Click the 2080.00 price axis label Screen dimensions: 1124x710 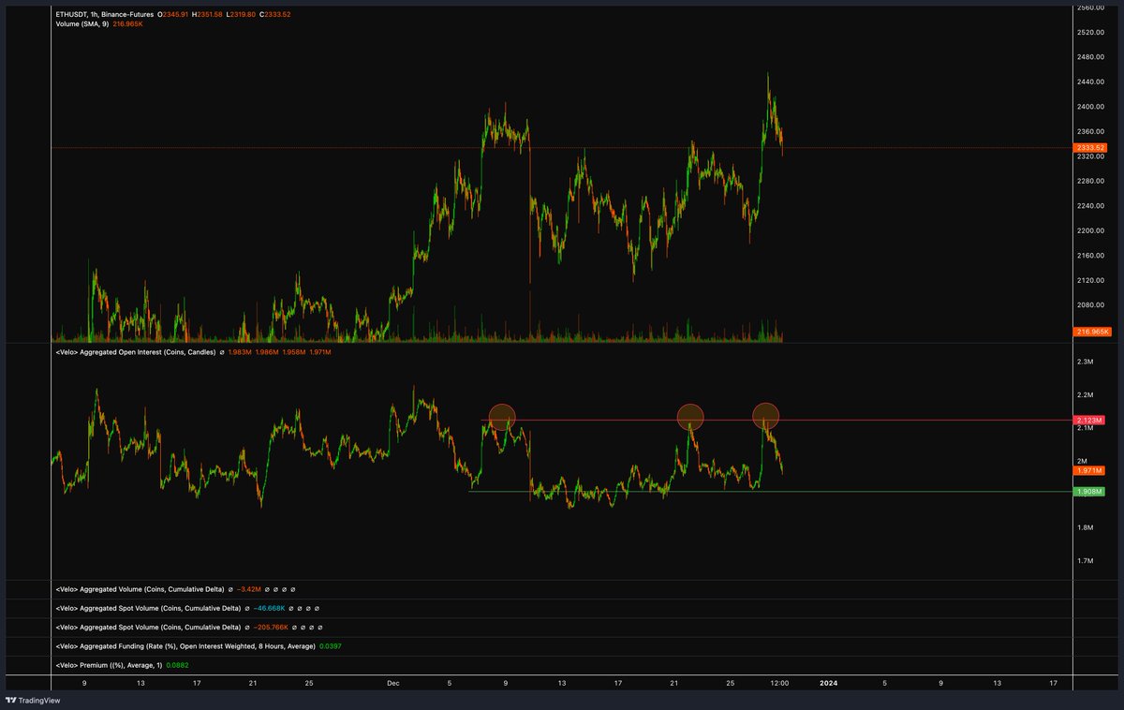click(x=1091, y=305)
